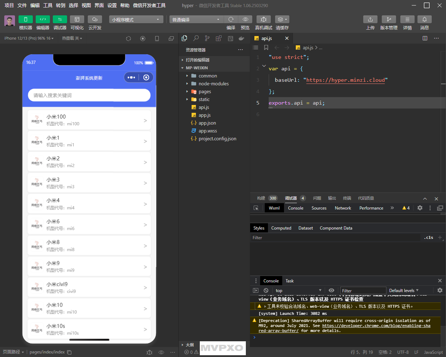446x357 pixels.
Task: Switch to the Network devtools tab
Action: (343, 208)
